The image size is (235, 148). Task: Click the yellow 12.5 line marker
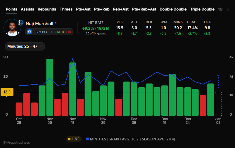(x=7, y=92)
